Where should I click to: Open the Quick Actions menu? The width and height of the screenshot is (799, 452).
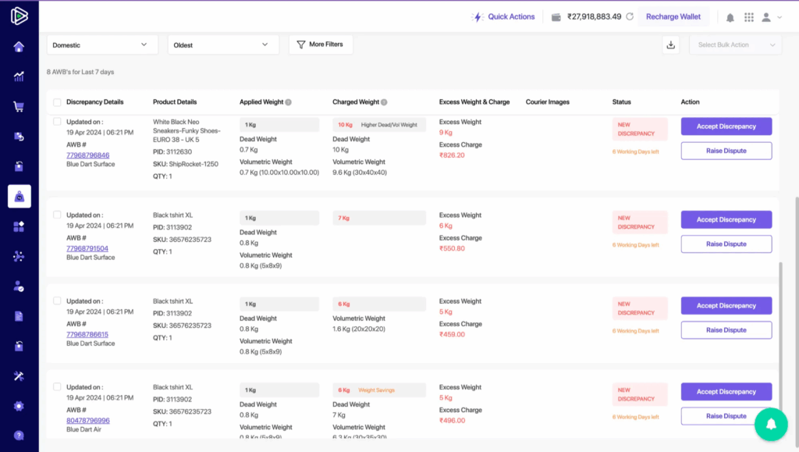click(x=504, y=17)
